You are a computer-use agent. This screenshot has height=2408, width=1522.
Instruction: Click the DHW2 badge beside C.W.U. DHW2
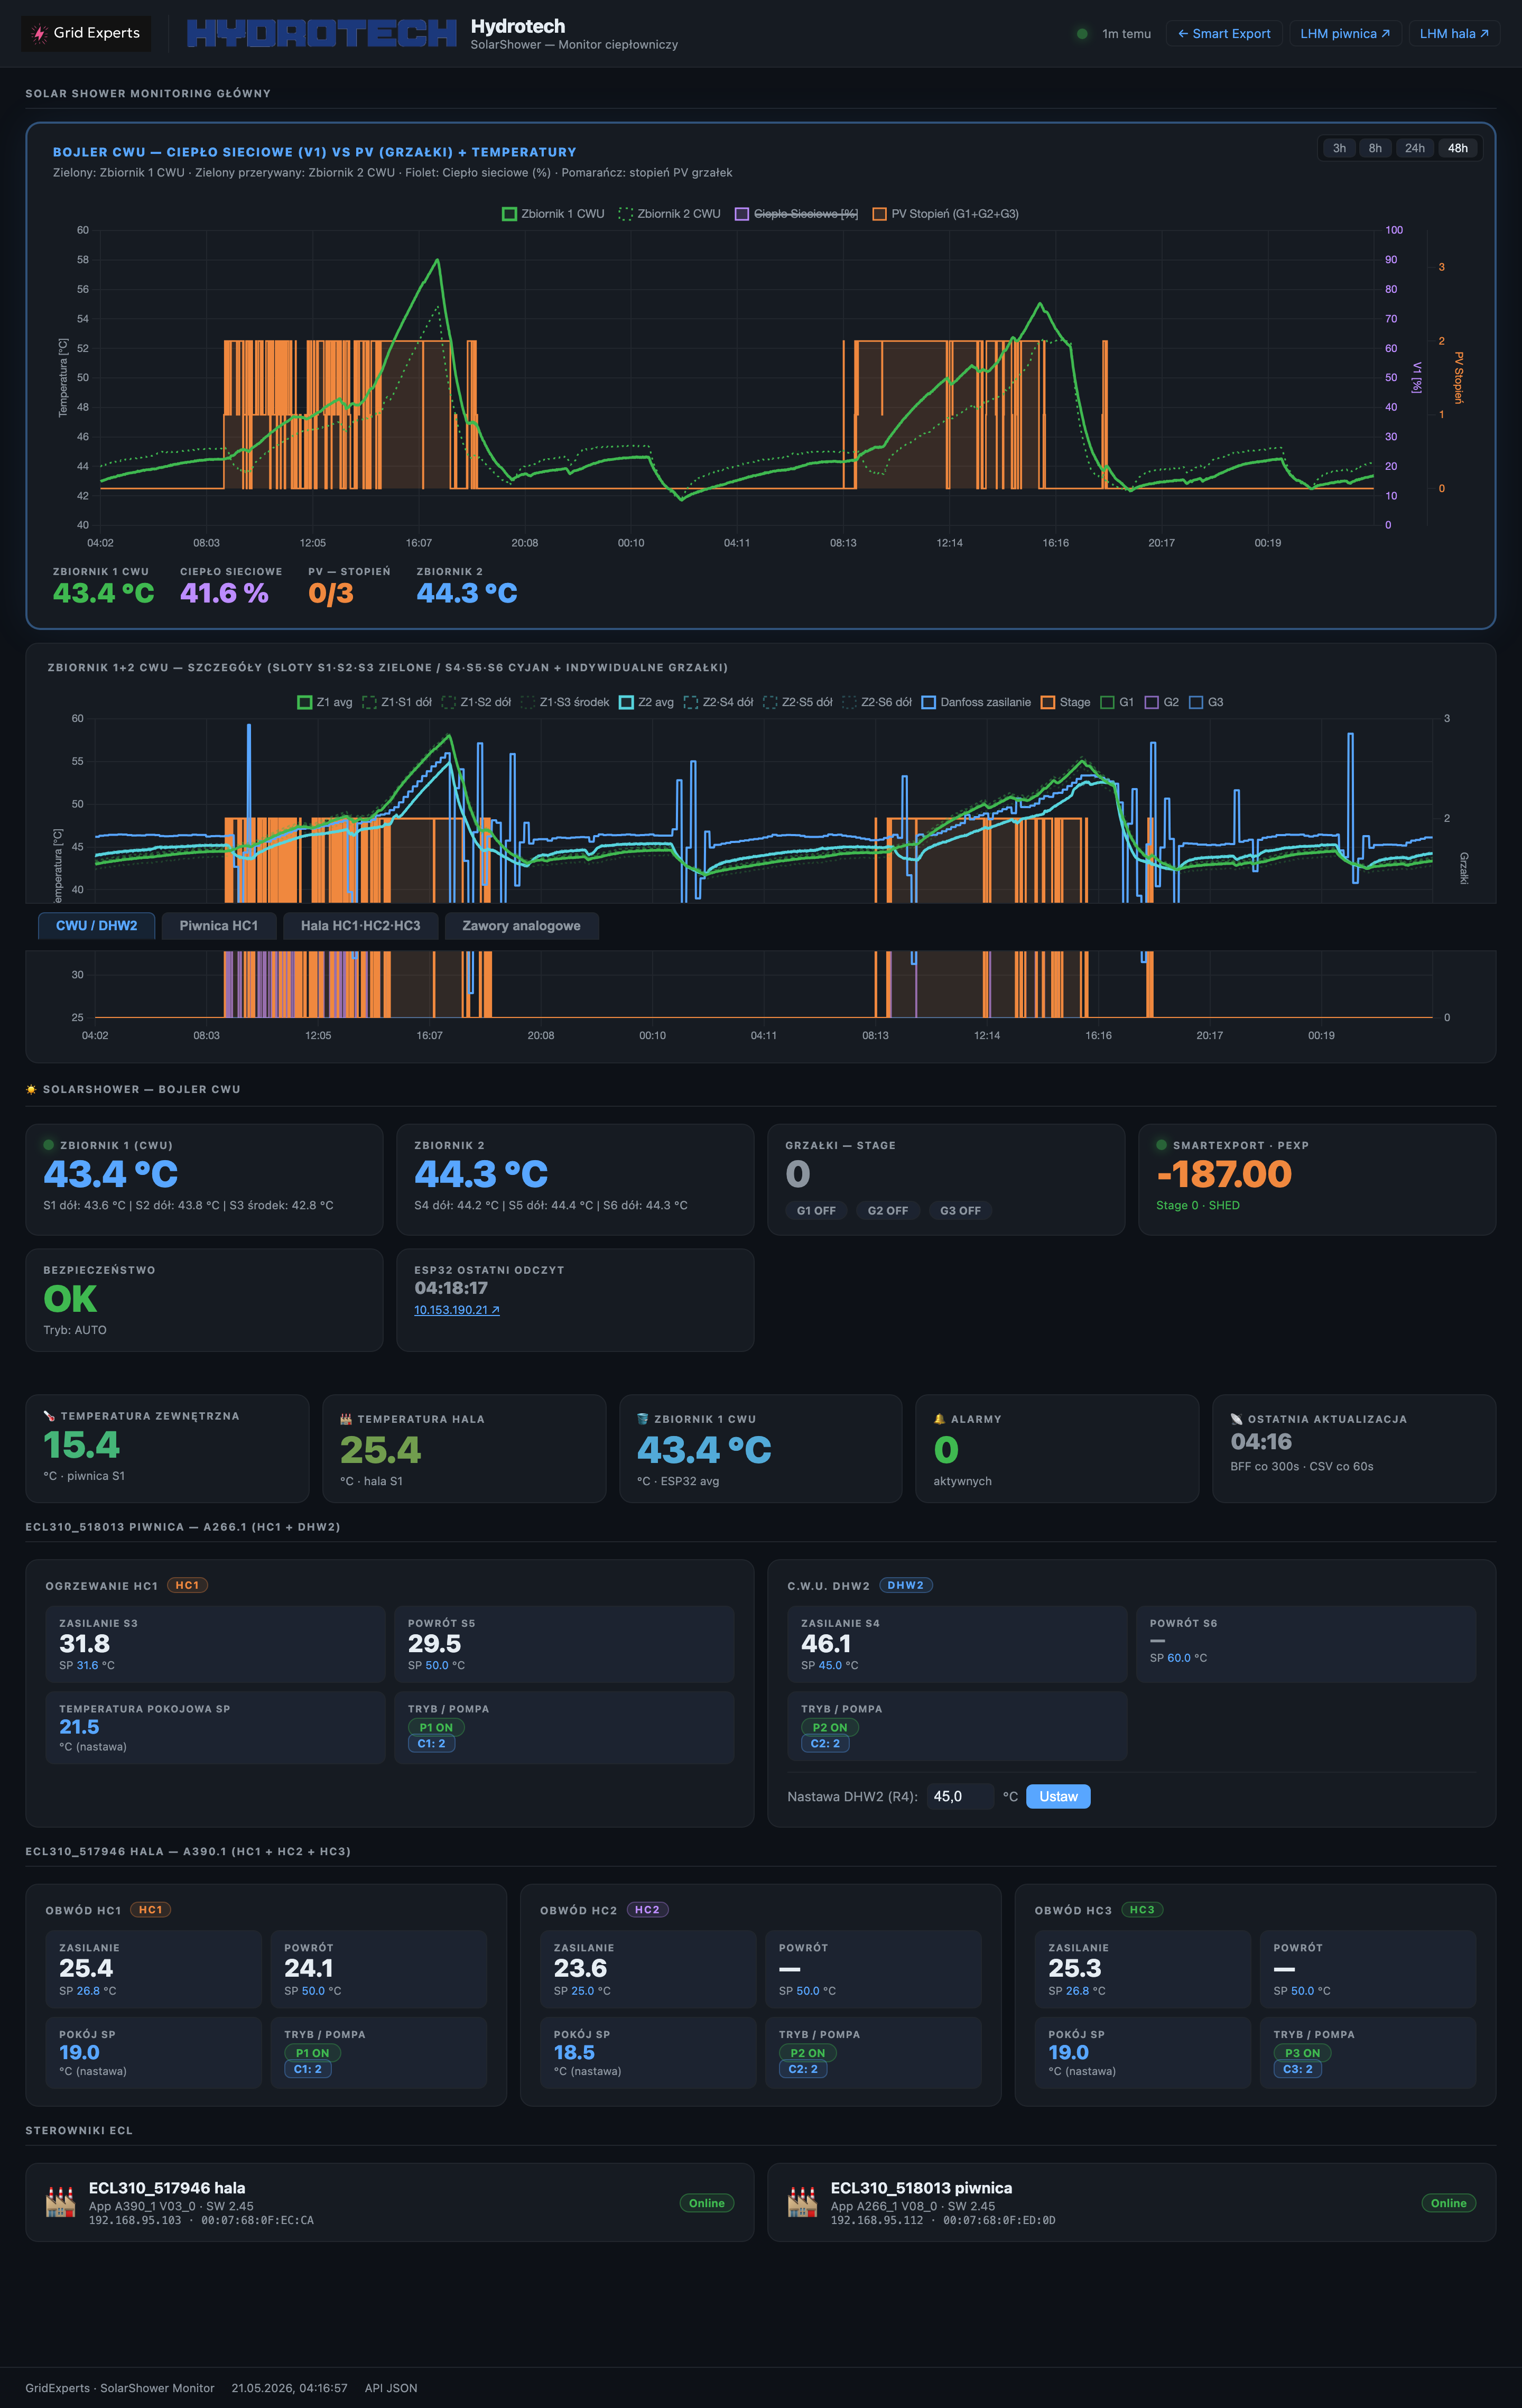[906, 1585]
